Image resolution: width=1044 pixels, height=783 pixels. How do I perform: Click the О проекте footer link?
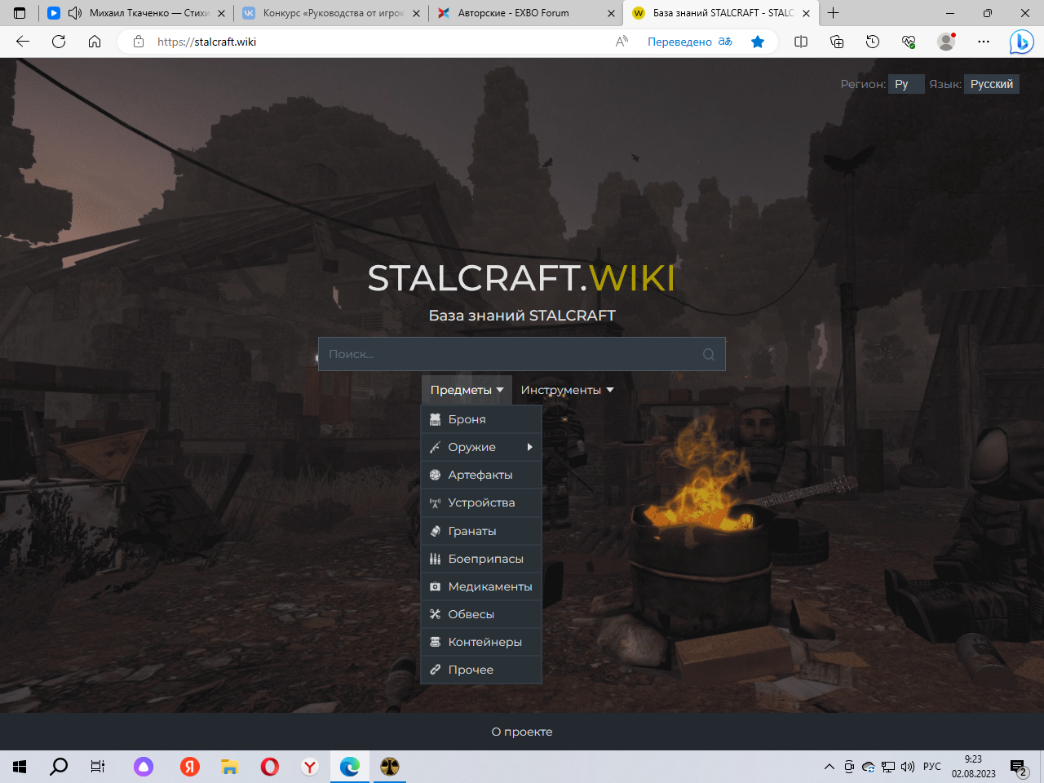522,732
